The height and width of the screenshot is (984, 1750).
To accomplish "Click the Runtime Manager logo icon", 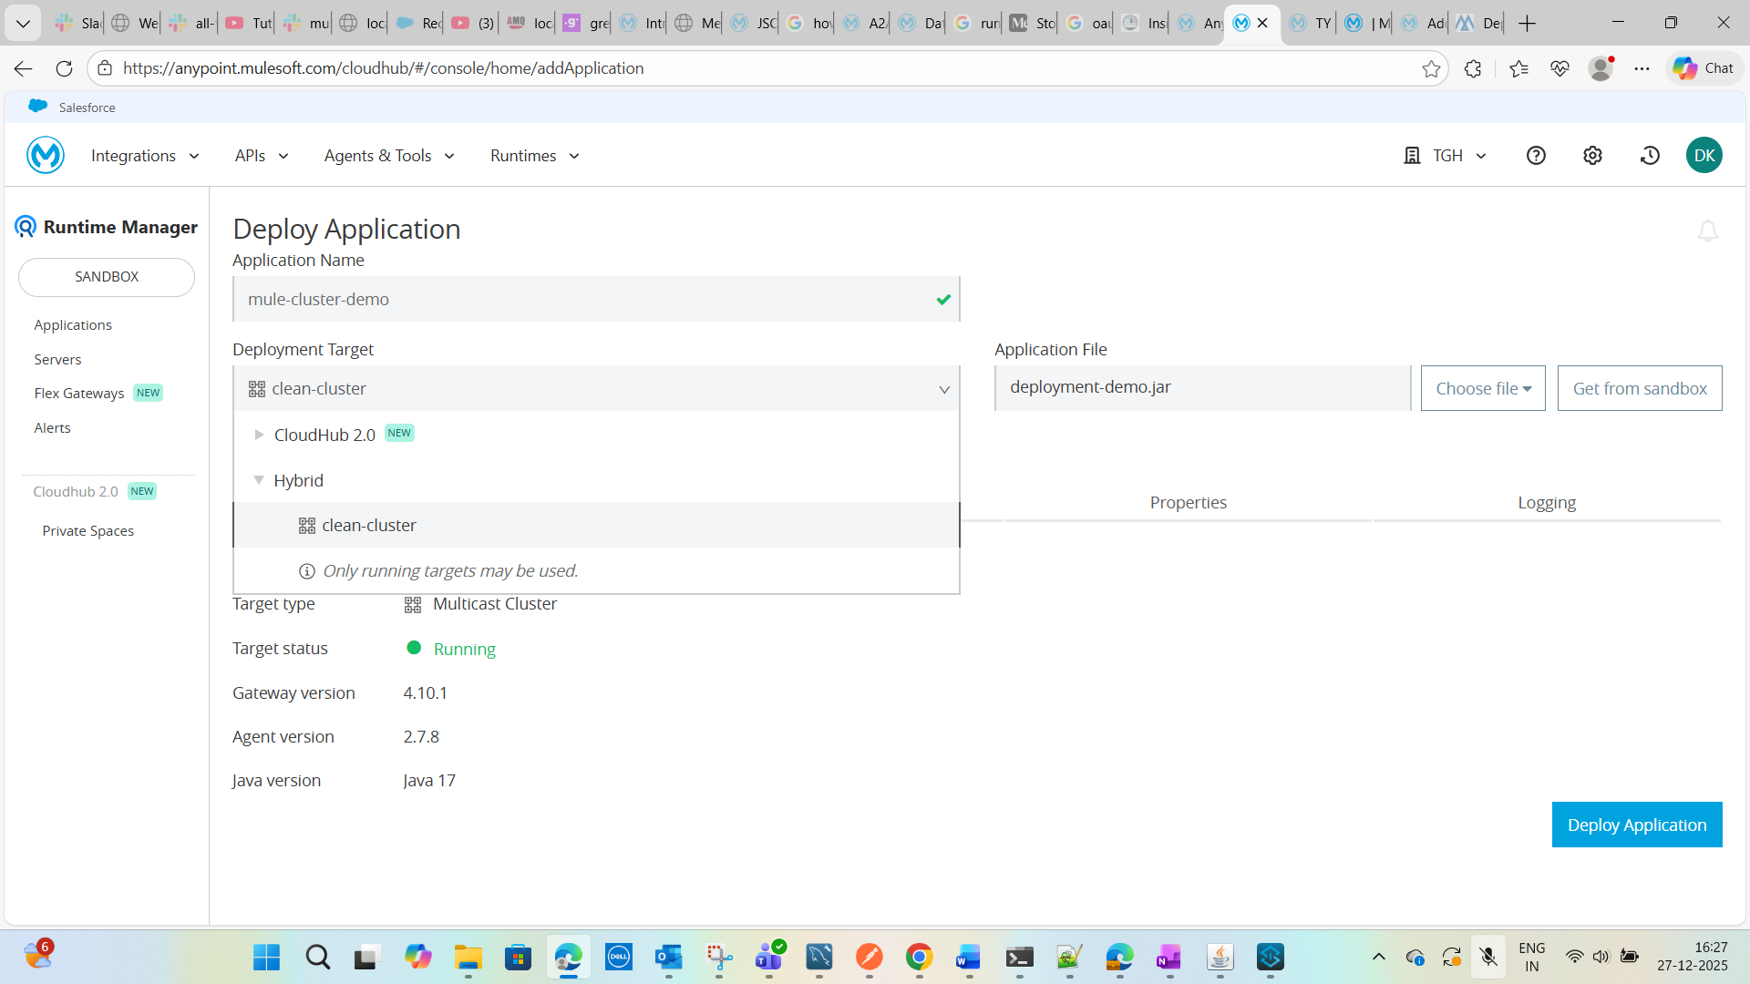I will coord(26,227).
